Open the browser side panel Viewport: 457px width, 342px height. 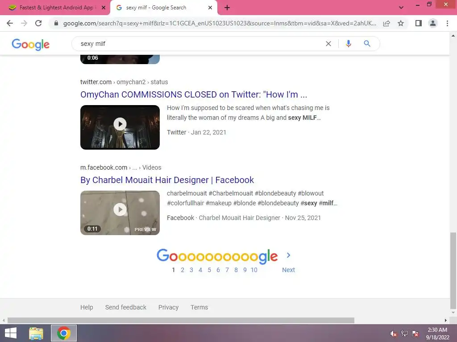pos(419,23)
